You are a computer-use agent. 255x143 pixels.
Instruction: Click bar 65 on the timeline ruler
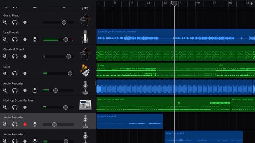click(x=231, y=3)
